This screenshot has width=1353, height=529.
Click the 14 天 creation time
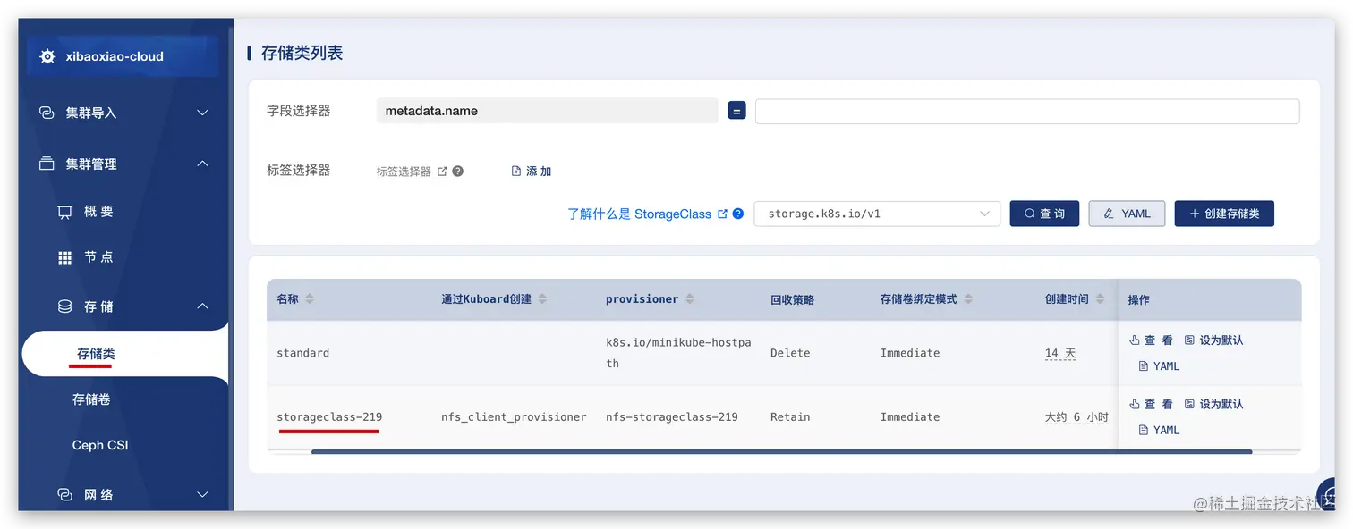click(1060, 353)
